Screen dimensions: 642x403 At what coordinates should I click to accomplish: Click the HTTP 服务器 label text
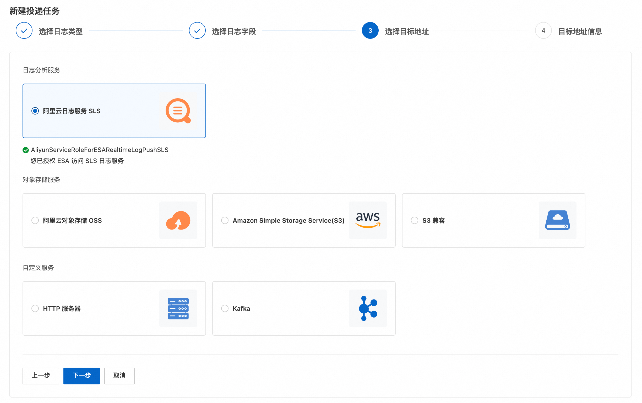pyautogui.click(x=62, y=308)
